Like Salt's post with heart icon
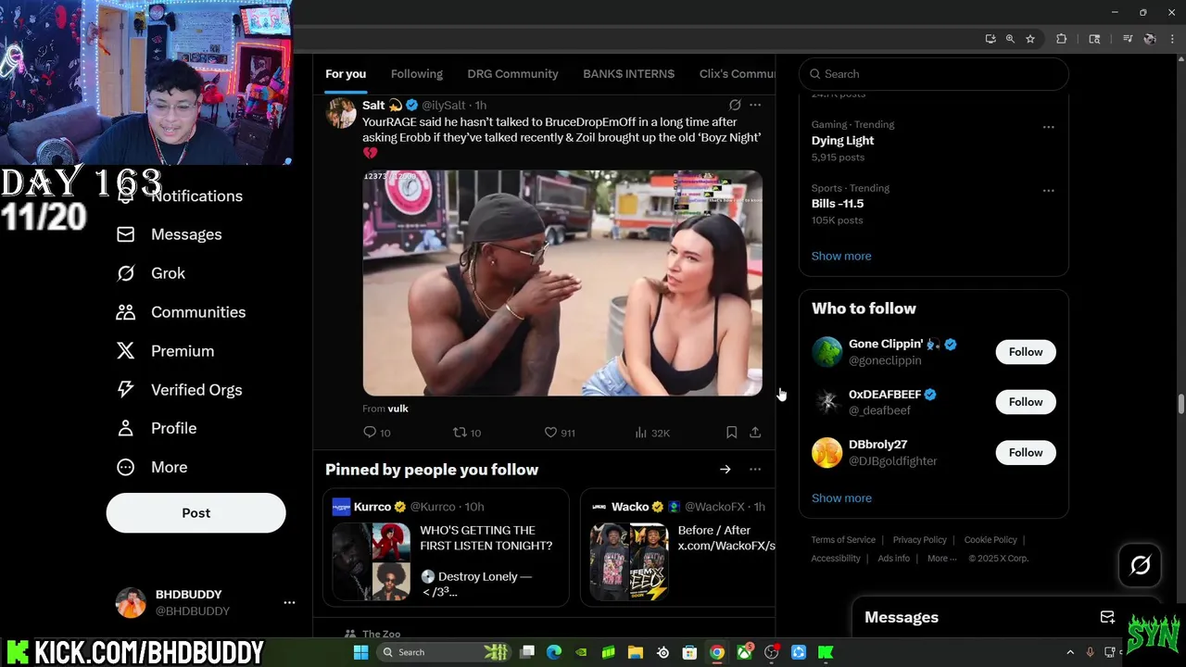The height and width of the screenshot is (667, 1186). pyautogui.click(x=550, y=433)
